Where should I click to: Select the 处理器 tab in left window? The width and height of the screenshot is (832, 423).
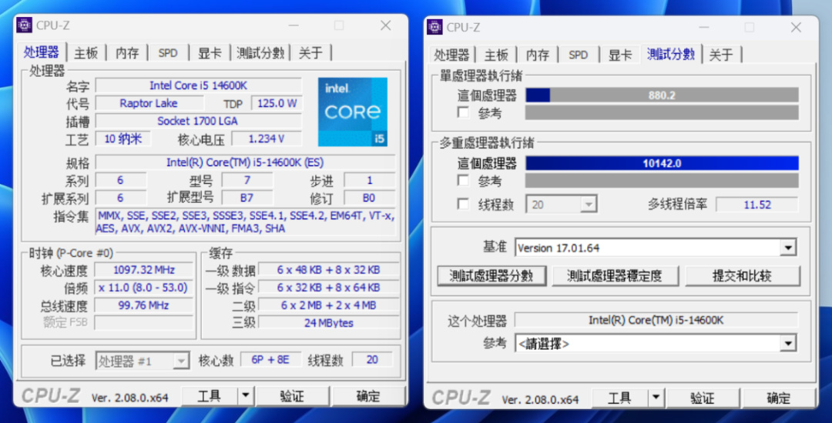42,52
